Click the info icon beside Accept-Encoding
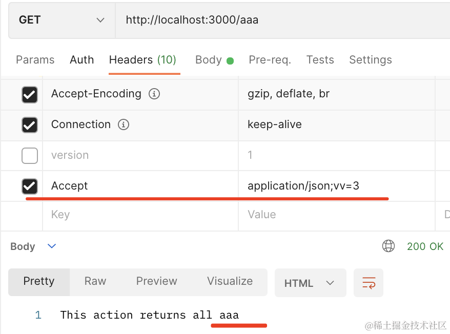This screenshot has width=450, height=334. [154, 94]
